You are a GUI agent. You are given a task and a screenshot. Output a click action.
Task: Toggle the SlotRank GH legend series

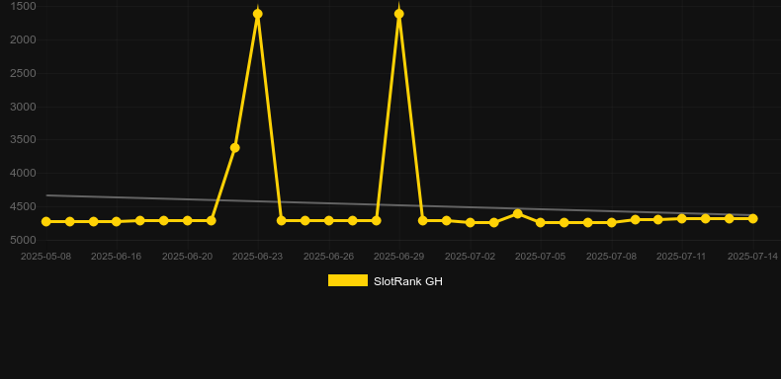[385, 281]
